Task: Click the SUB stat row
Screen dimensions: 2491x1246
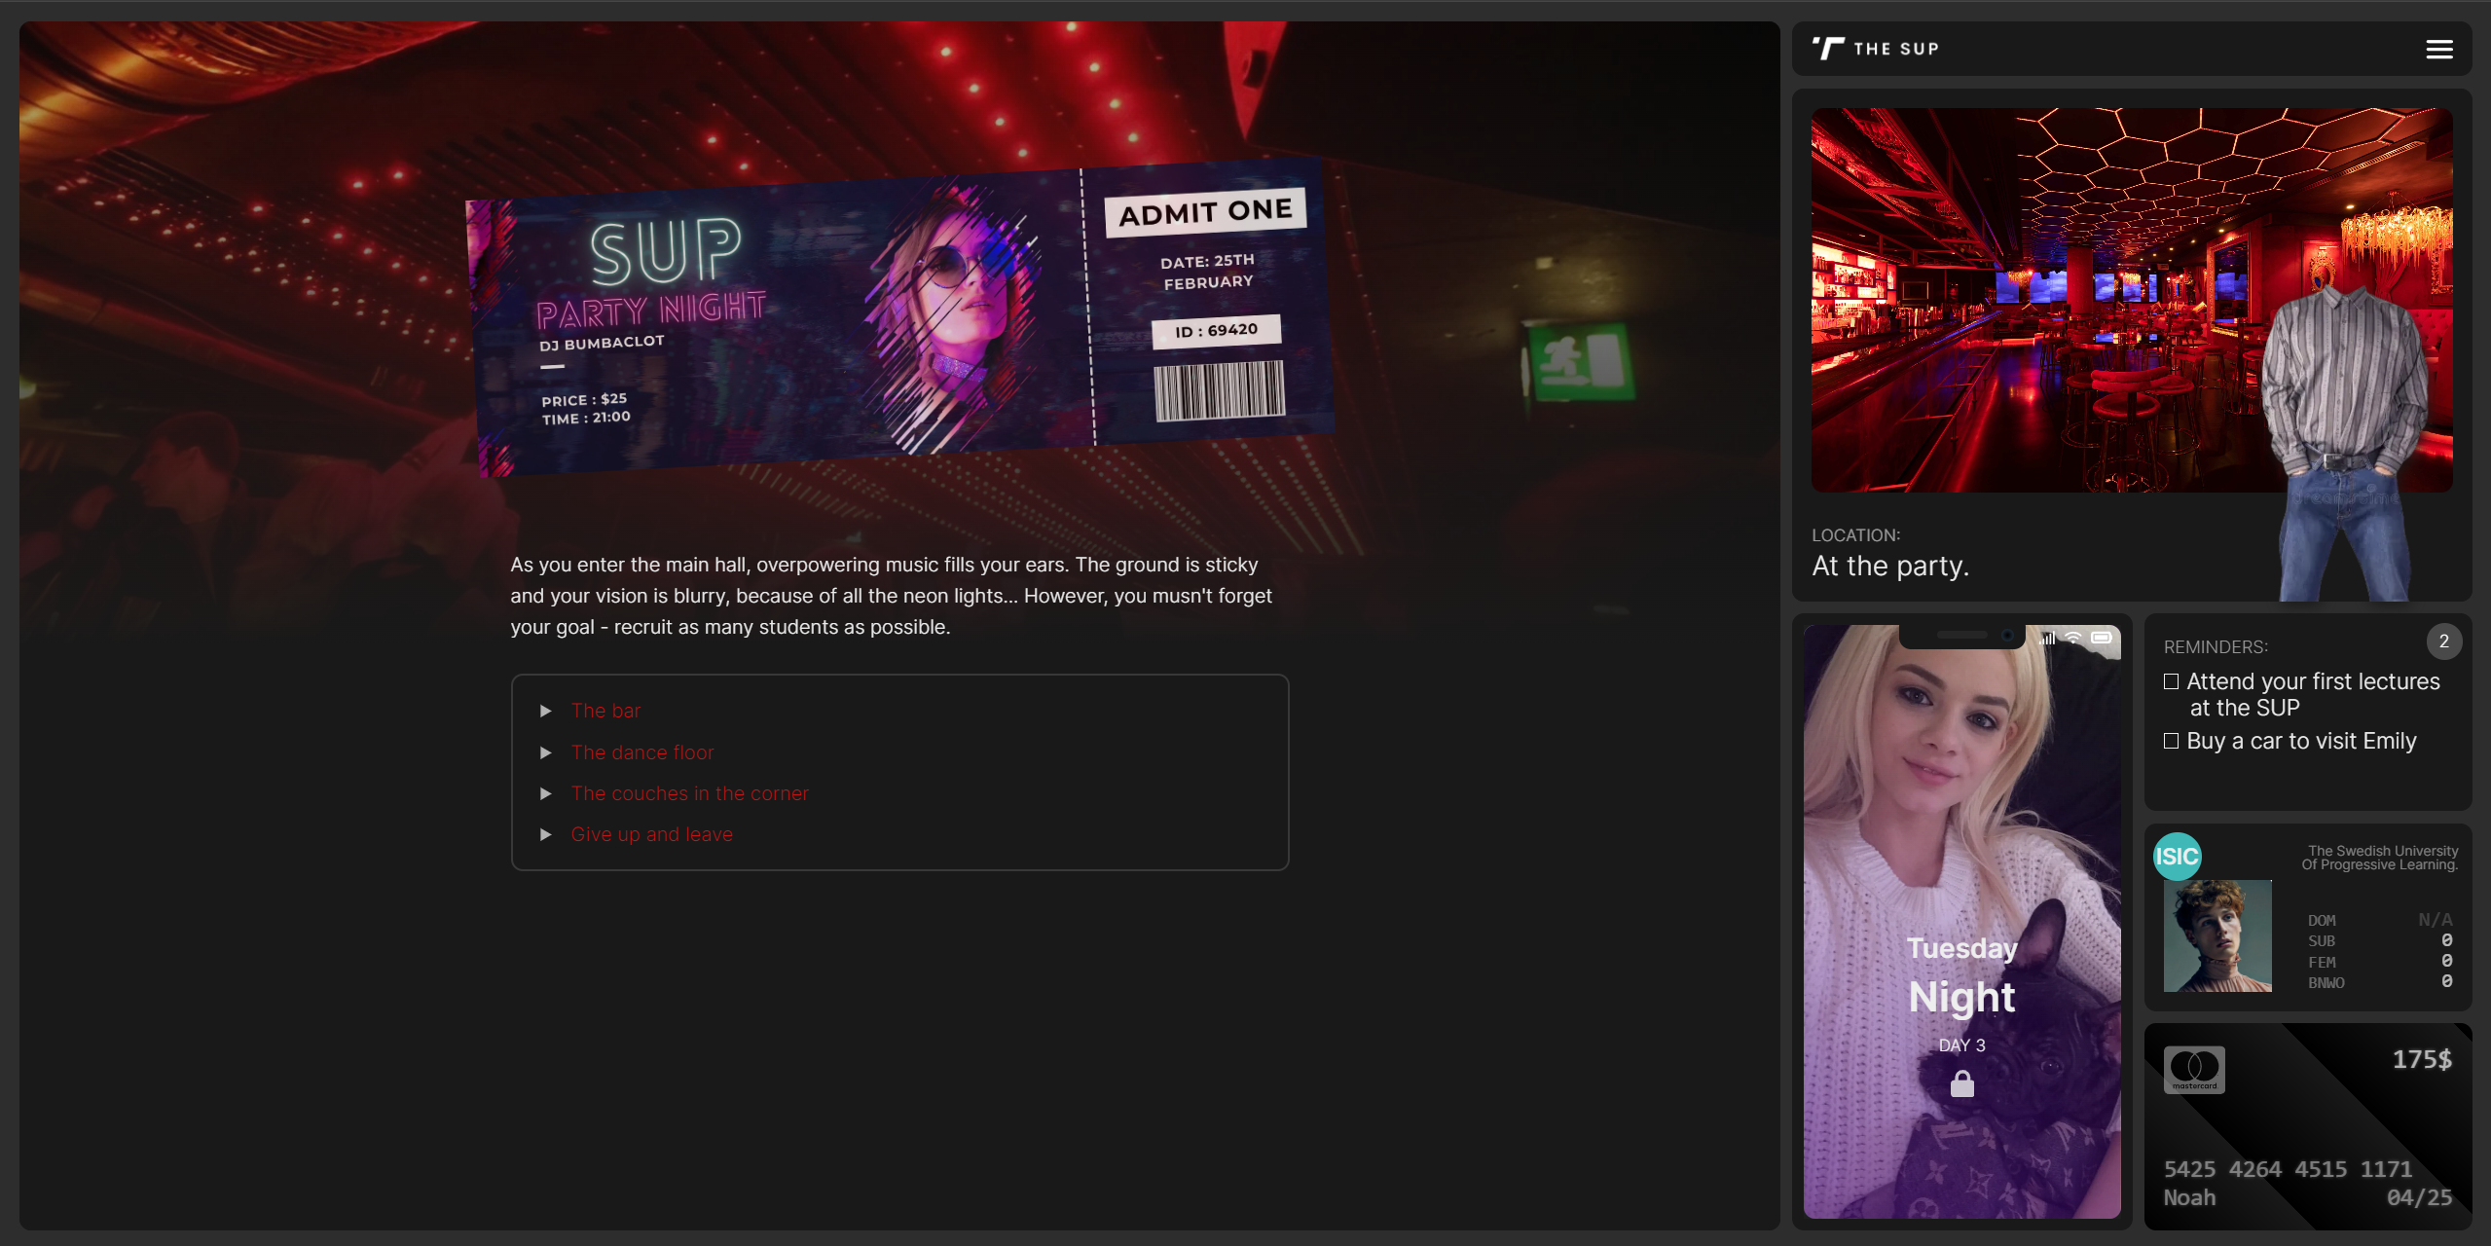Action: 2380,941
